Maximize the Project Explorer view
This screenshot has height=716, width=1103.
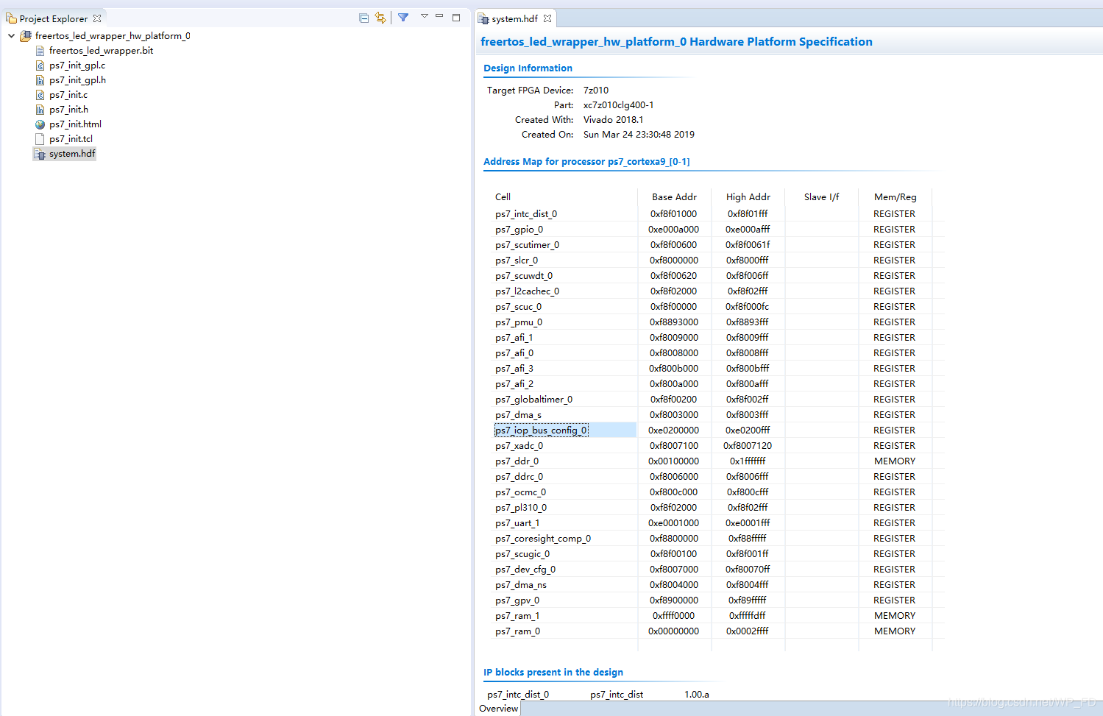[x=456, y=17]
